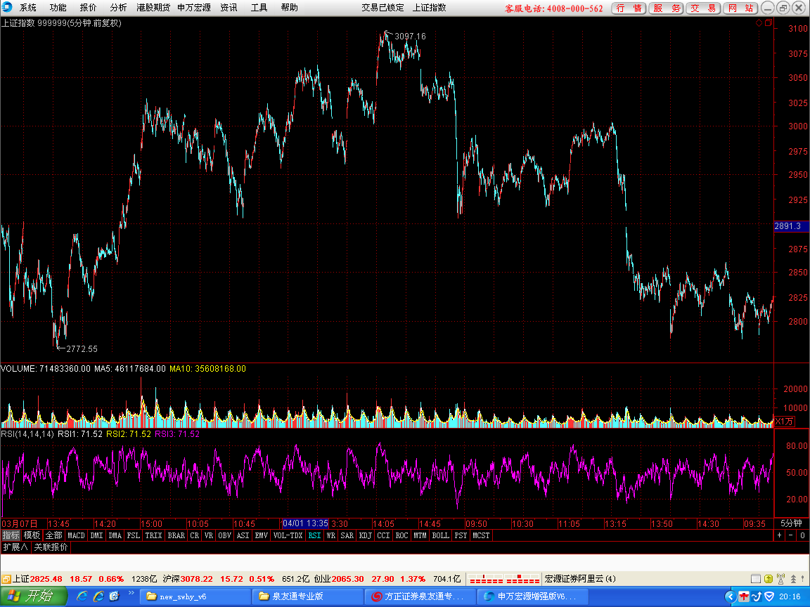Select the 指标 tab
The height and width of the screenshot is (607, 810).
pos(11,536)
